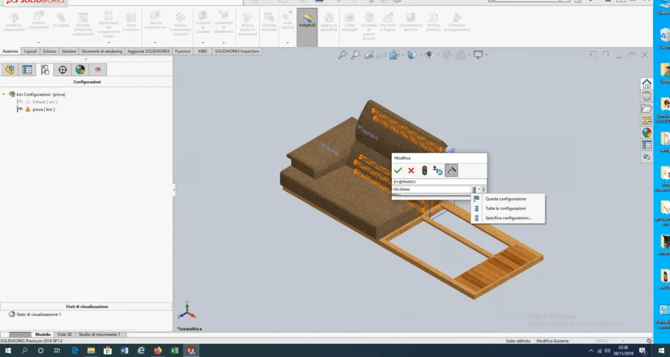The width and height of the screenshot is (670, 357).
Task: Open the DimXpertManager crosshair tab icon
Action: 63,70
